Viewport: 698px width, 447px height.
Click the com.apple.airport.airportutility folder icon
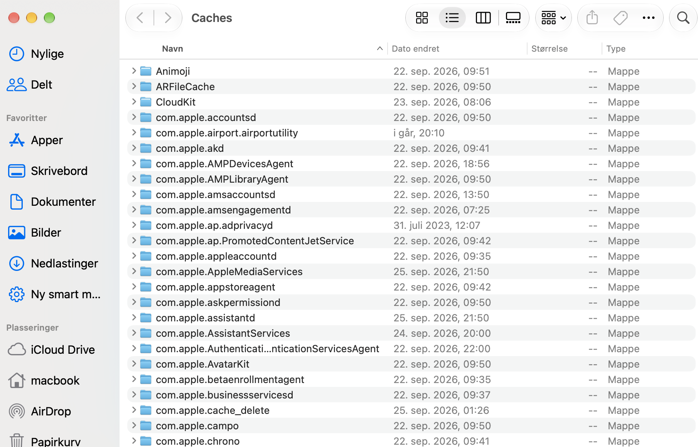(146, 133)
